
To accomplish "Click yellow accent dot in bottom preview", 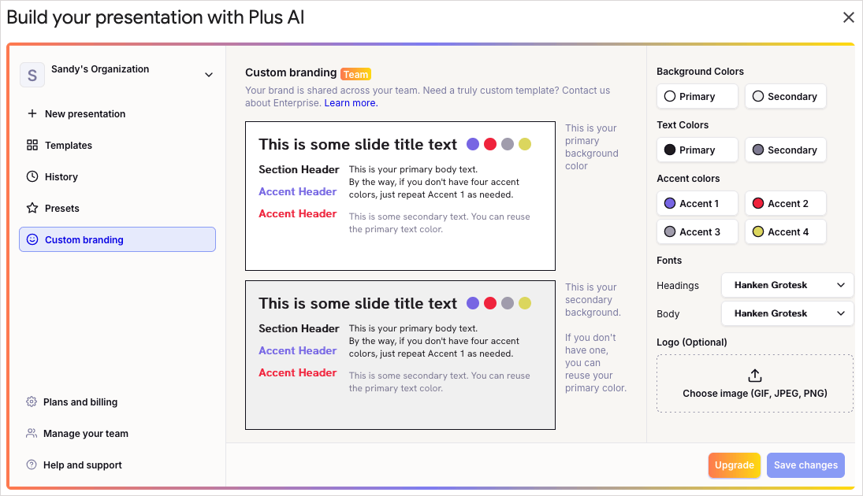I will (x=525, y=303).
